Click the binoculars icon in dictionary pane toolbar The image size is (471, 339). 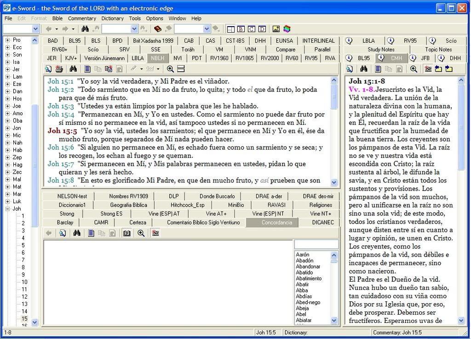(77, 233)
